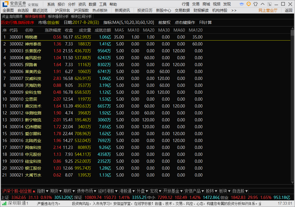
Task: Open the 系统 menu
Action: pyautogui.click(x=51, y=4)
